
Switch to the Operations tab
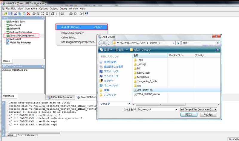[x=9, y=96]
